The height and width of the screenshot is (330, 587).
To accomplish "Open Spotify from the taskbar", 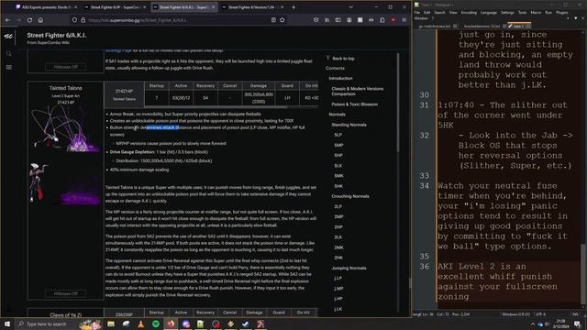I will 156,324.
